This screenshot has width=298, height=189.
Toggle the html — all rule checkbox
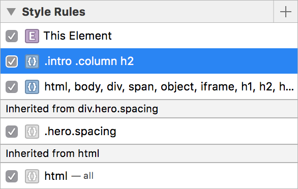[x=12, y=176]
